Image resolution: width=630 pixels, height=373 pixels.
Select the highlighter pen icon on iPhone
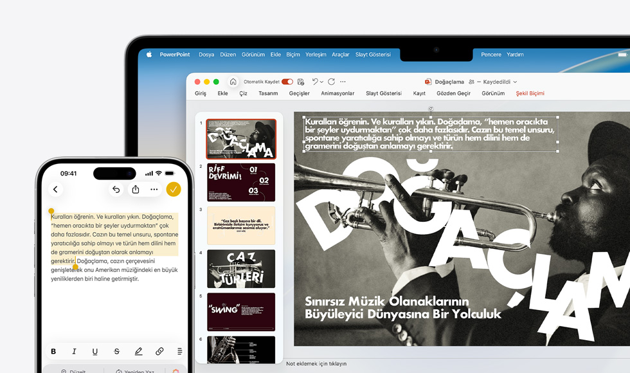pos(138,351)
